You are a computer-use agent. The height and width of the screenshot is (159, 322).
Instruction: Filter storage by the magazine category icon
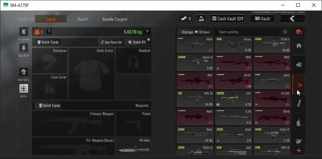(299, 103)
